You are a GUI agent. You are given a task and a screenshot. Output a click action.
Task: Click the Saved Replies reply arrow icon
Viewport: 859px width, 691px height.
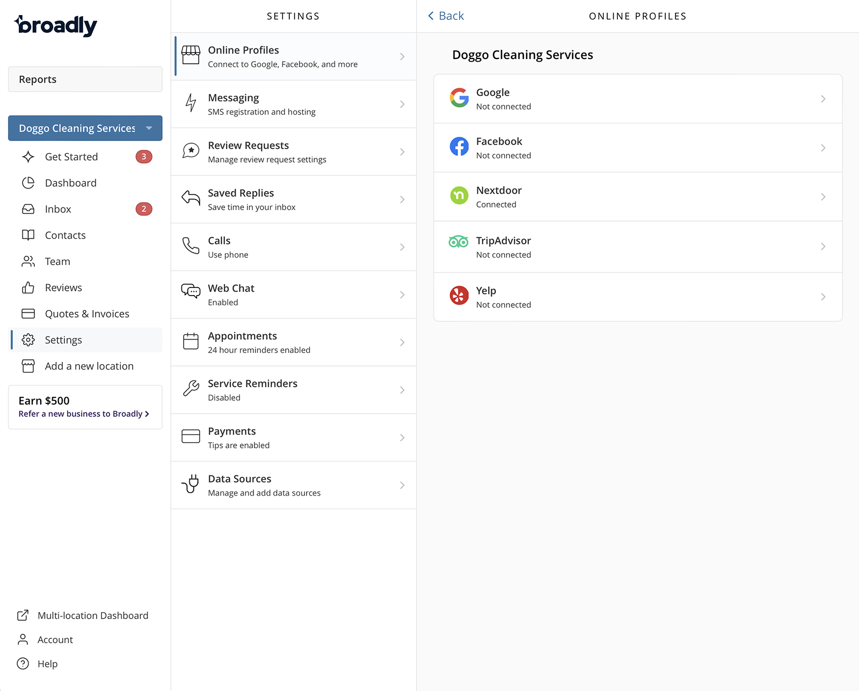(191, 198)
